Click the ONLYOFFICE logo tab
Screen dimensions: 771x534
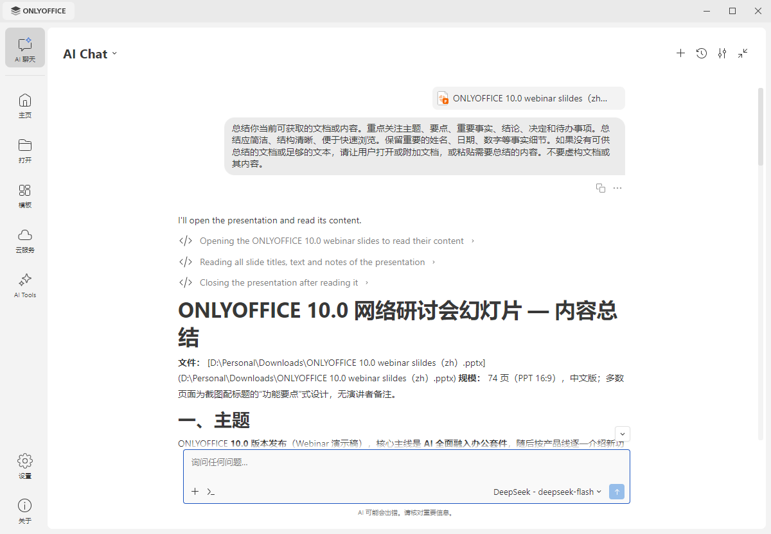39,10
